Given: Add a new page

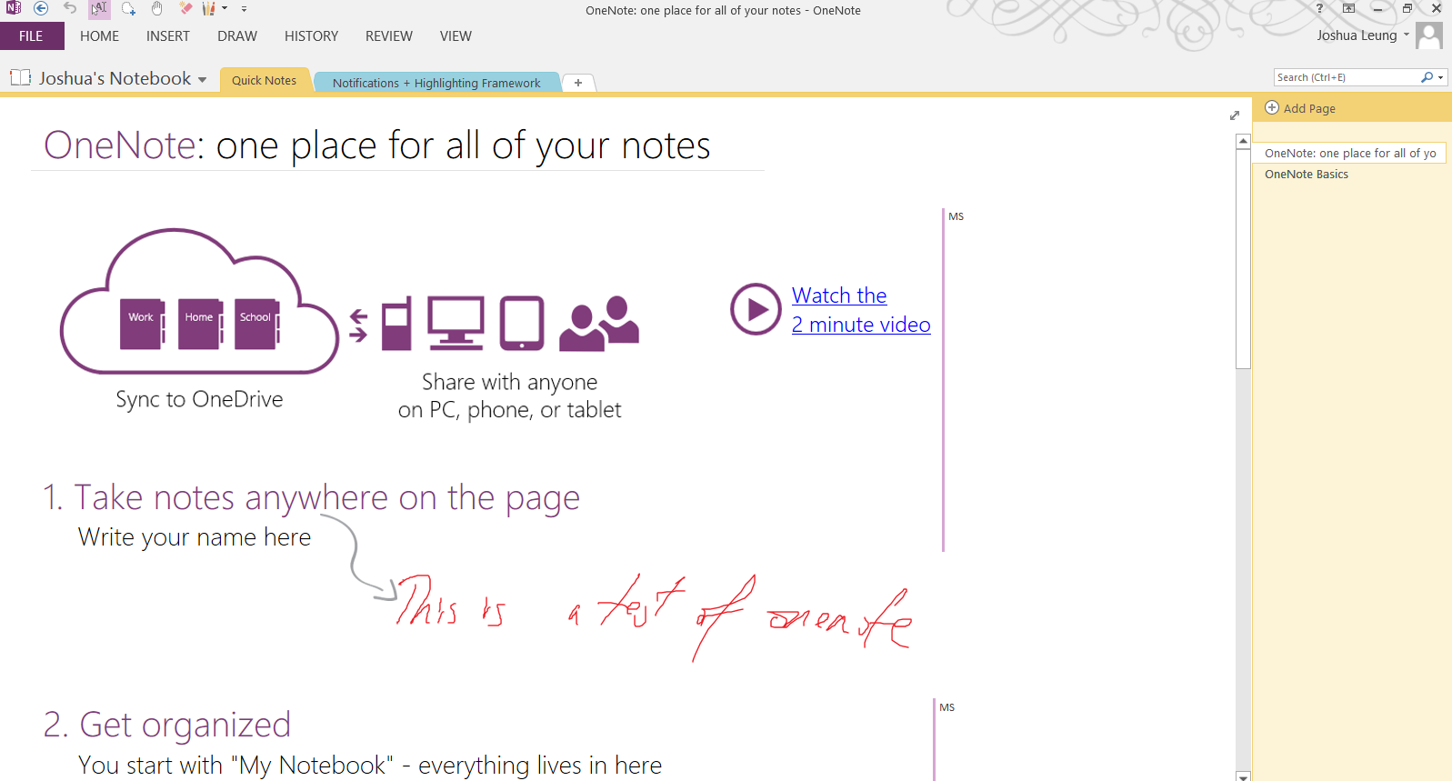Looking at the screenshot, I should point(1300,108).
